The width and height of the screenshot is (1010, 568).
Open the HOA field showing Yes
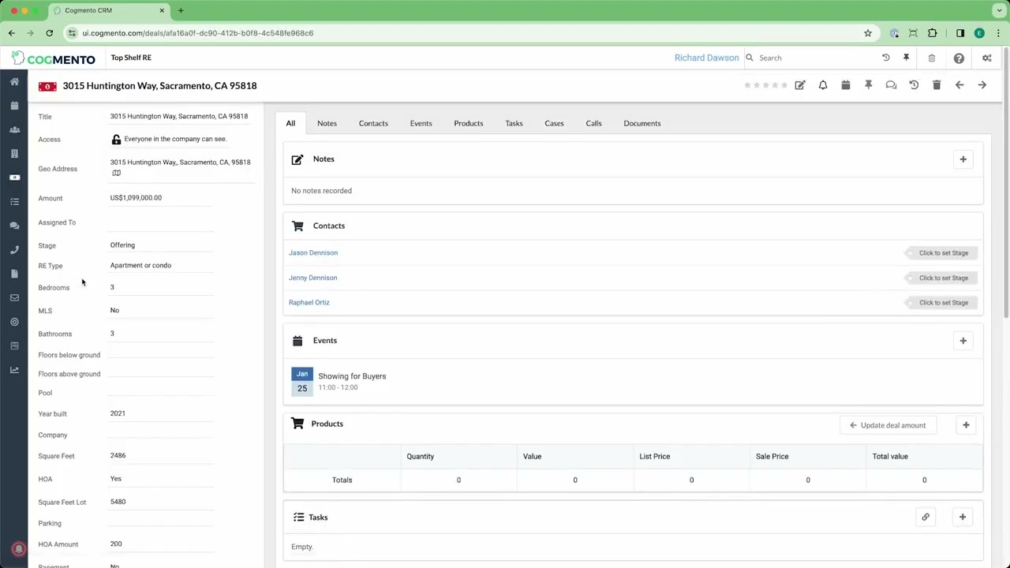click(161, 479)
